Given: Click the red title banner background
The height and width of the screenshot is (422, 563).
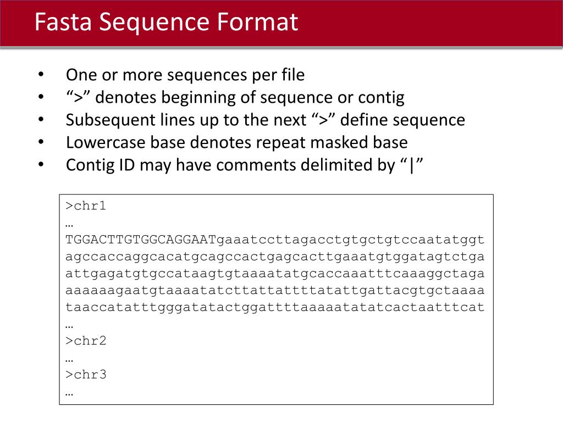Looking at the screenshot, I should pyautogui.click(x=431, y=23).
